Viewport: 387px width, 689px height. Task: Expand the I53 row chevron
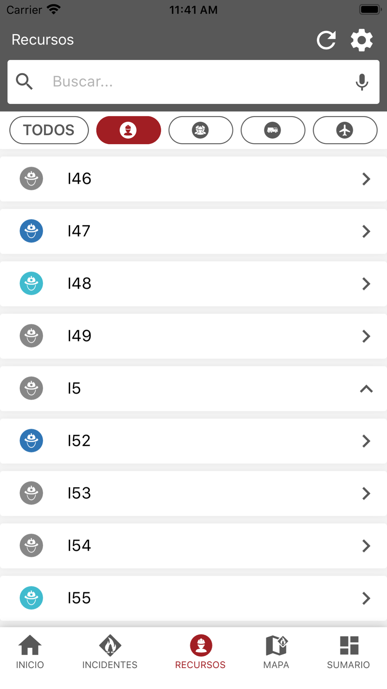(x=366, y=493)
